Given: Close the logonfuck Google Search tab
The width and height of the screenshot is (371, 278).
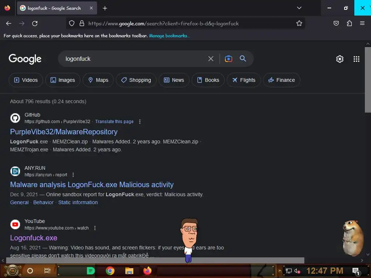Looking at the screenshot, I should click(x=91, y=8).
